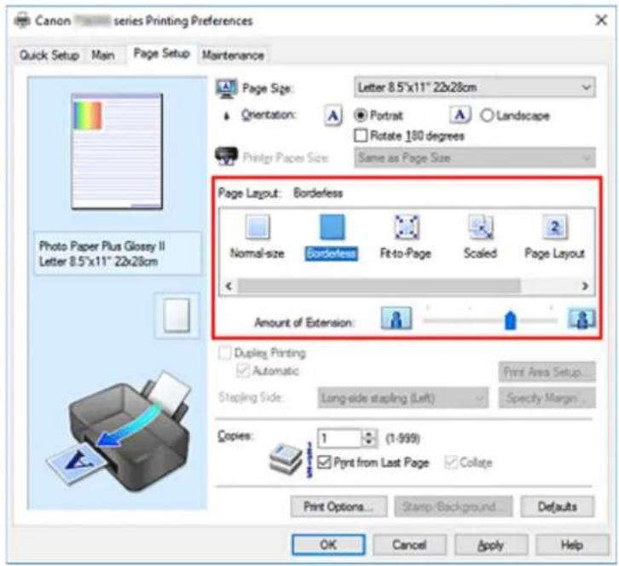Click the copies stacked pages icon
Viewport: 619px width, 566px height.
[x=286, y=459]
